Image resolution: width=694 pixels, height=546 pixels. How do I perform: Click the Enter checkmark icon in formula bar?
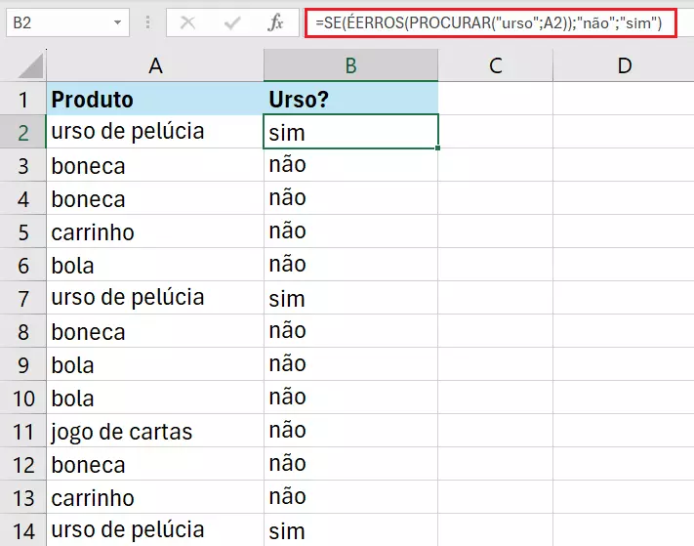(x=233, y=21)
